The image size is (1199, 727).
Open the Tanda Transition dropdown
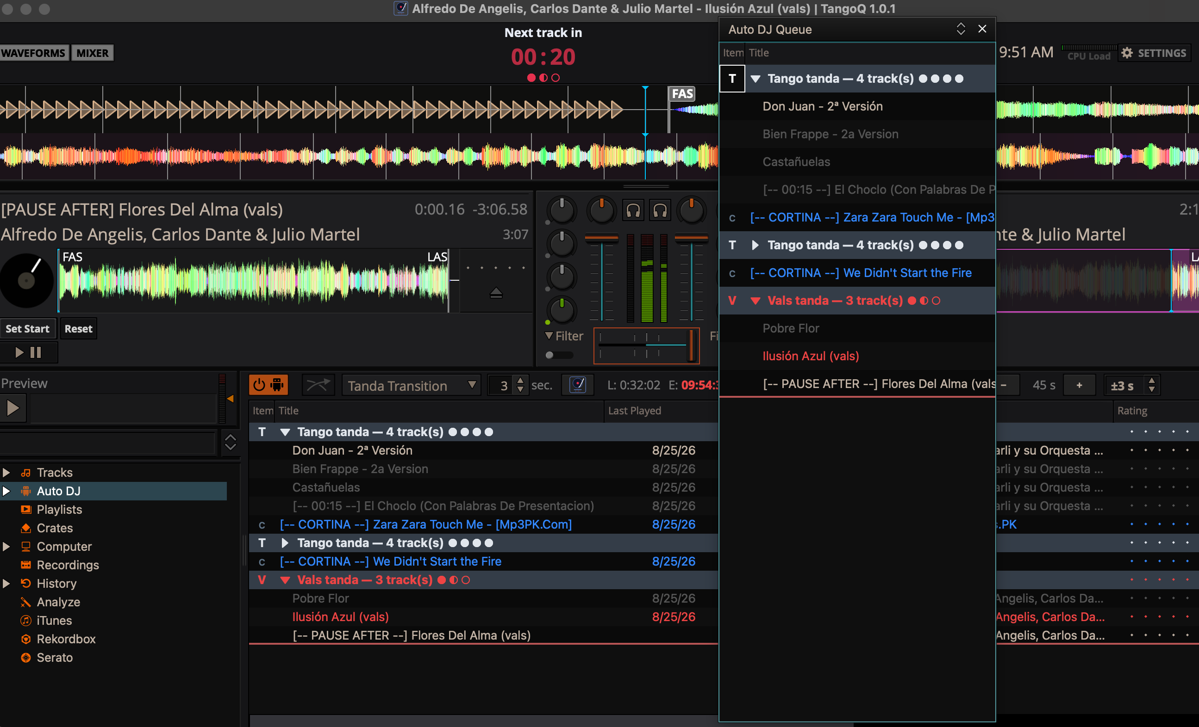click(411, 385)
